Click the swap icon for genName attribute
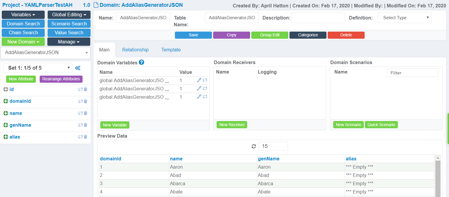Image resolution: width=449 pixels, height=197 pixels. 81,125
